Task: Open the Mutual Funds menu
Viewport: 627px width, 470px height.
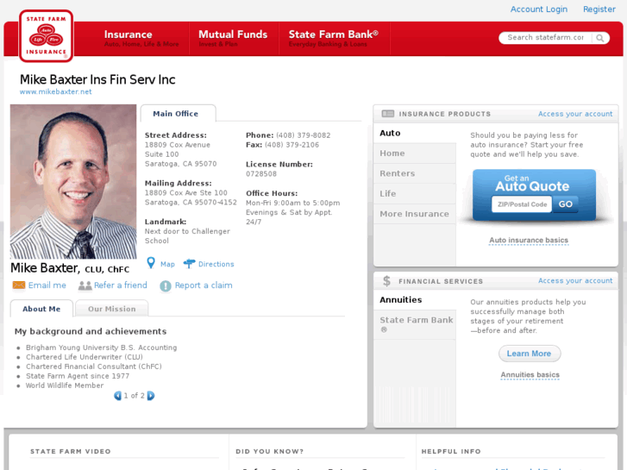Action: 233,39
